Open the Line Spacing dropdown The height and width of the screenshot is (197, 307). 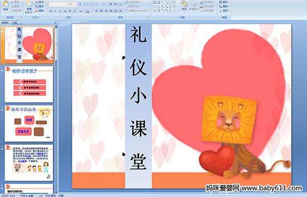click(x=121, y=4)
